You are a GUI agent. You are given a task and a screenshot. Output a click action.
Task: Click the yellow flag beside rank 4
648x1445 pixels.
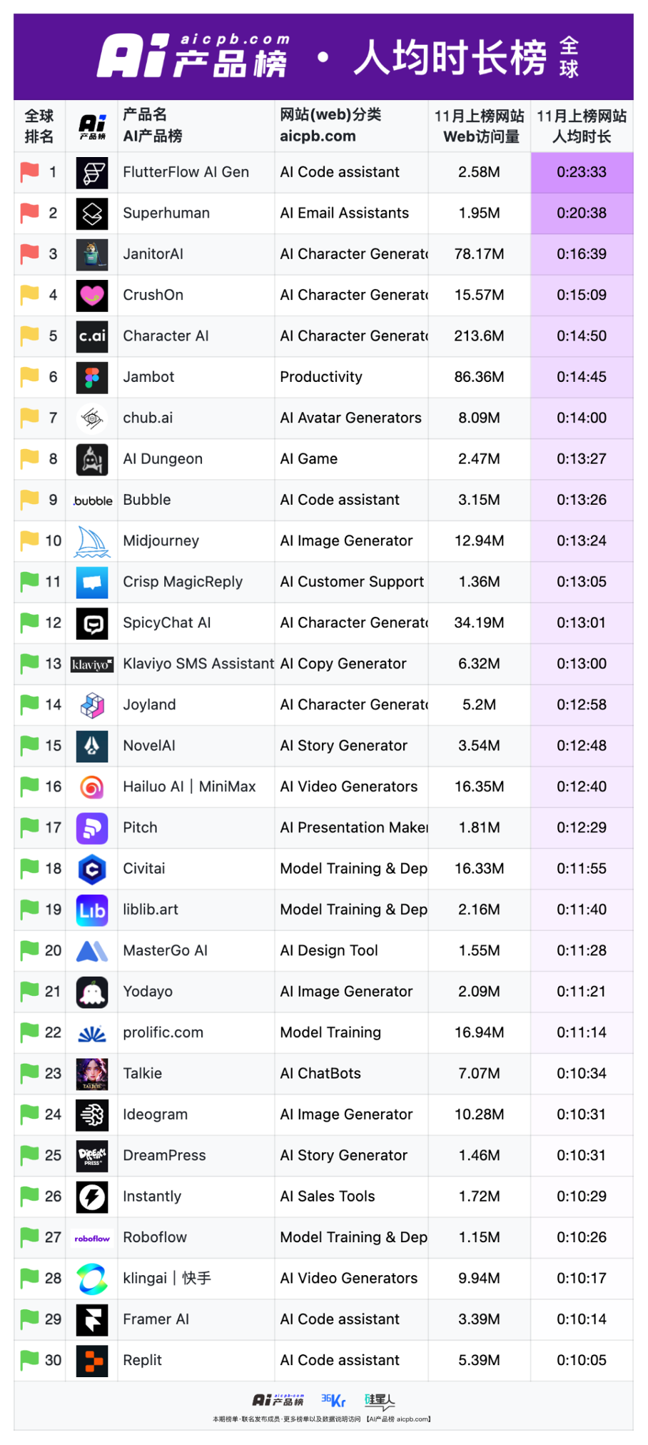[29, 295]
